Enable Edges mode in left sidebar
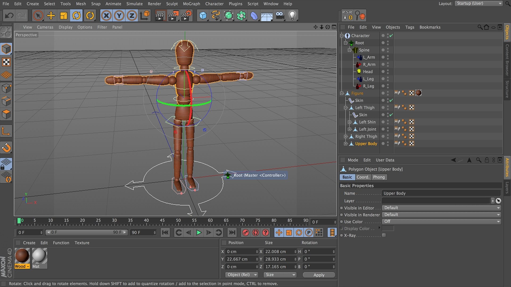Viewport: 511px width, 287px height. pos(6,101)
